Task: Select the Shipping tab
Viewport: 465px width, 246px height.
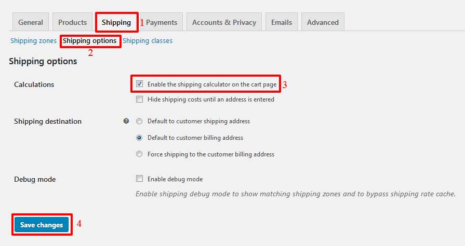Action: (x=116, y=22)
